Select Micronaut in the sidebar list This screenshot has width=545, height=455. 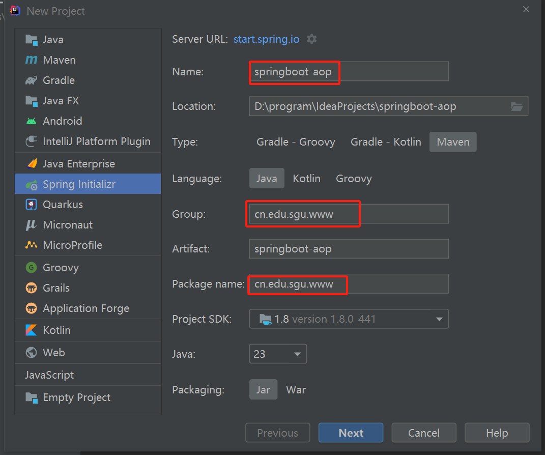point(88,225)
